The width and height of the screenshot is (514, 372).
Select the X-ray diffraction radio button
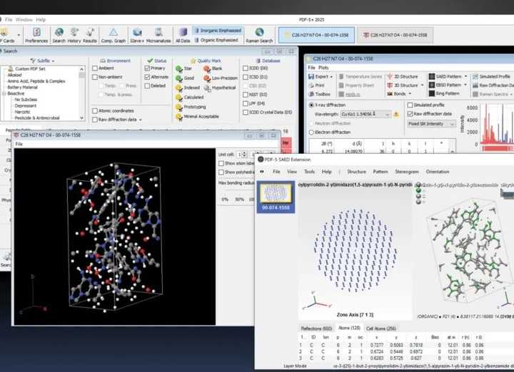[311, 105]
